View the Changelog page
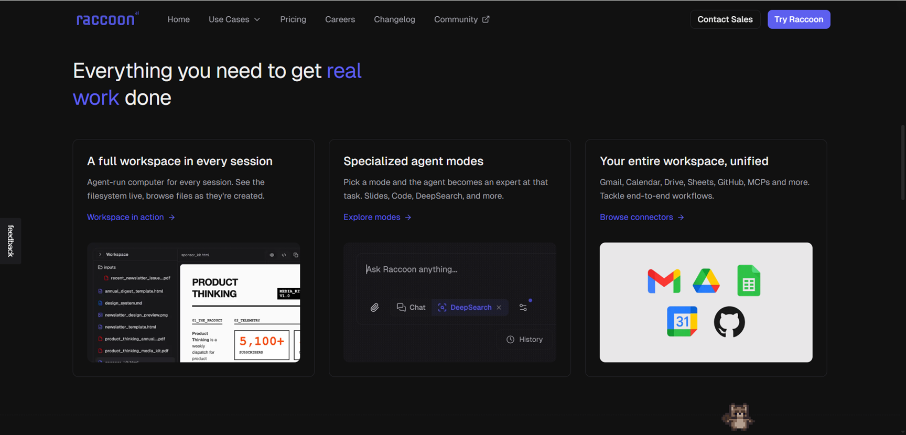The height and width of the screenshot is (435, 906). coord(394,19)
